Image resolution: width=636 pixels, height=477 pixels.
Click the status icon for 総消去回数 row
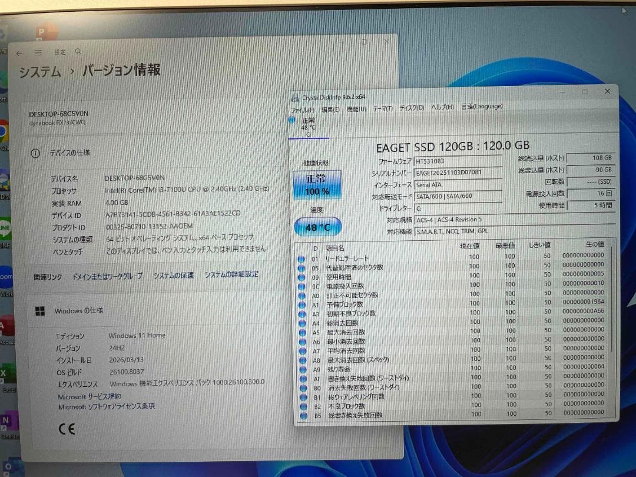coord(302,323)
